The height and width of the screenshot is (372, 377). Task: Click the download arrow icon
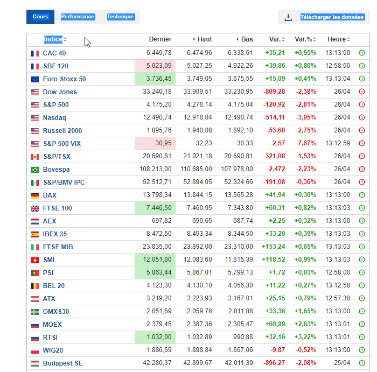click(288, 17)
